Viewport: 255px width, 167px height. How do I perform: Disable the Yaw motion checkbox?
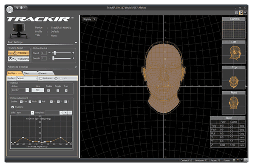click(21, 101)
